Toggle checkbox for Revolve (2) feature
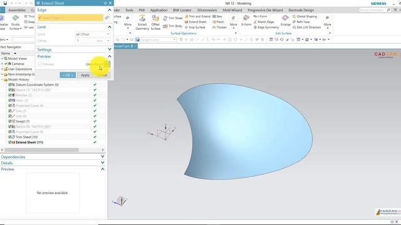401x225 pixels. point(10,95)
